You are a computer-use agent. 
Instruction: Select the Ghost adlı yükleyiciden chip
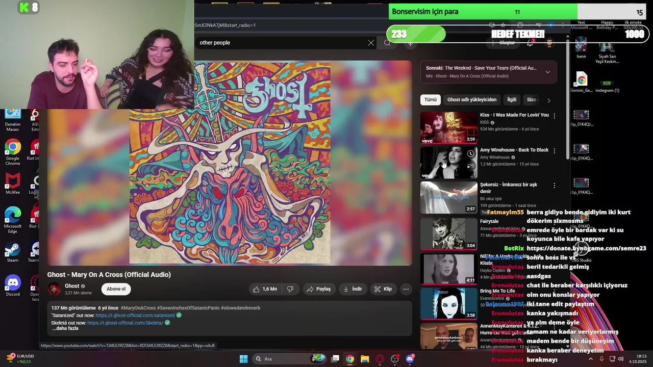point(471,100)
